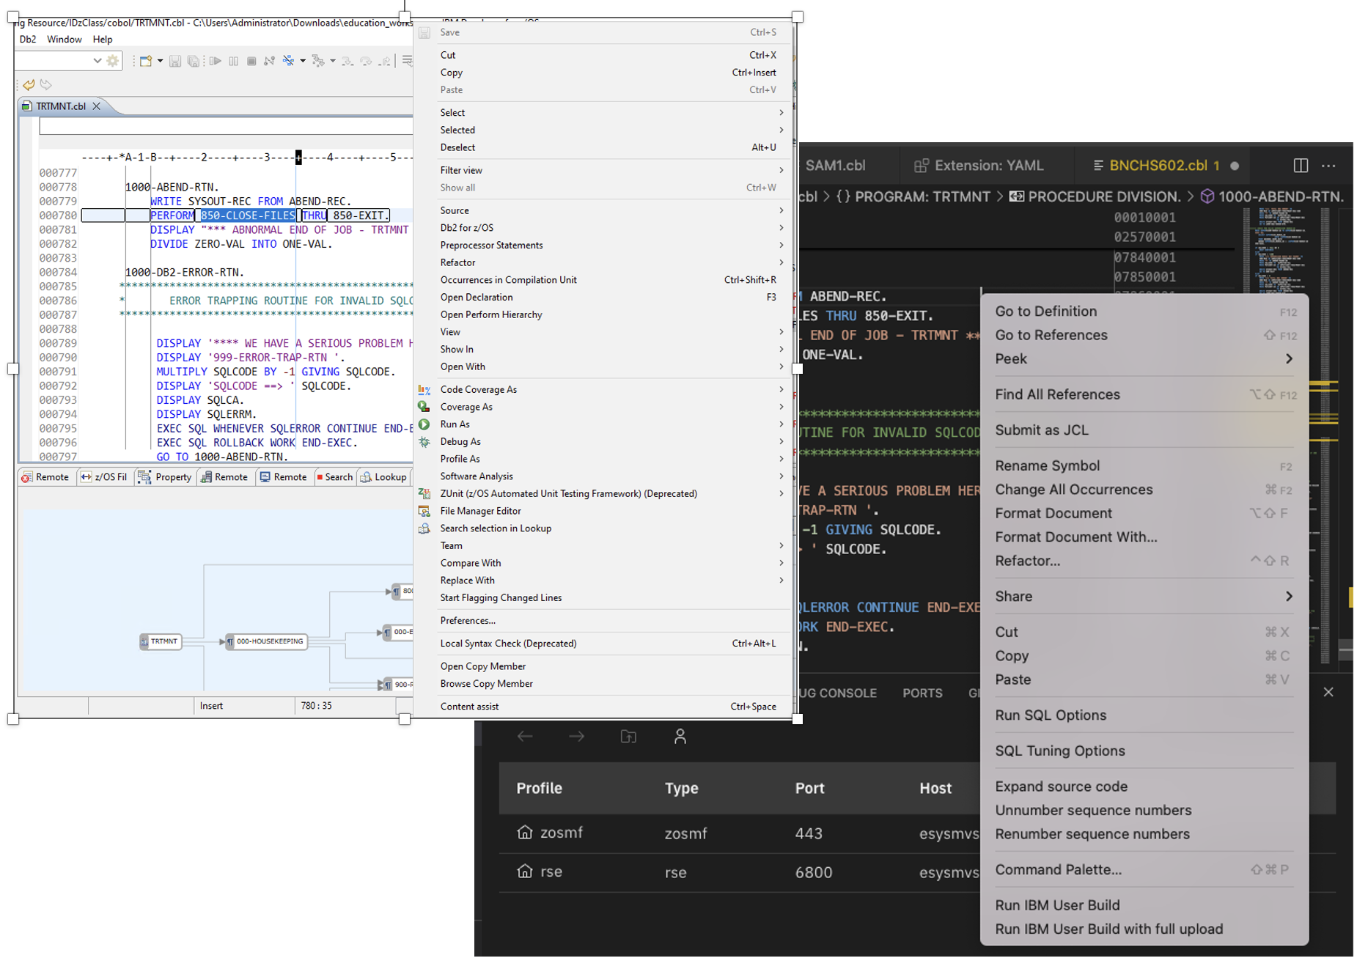
Task: Click the Disconnect debug toolbar icon
Action: pyautogui.click(x=269, y=61)
